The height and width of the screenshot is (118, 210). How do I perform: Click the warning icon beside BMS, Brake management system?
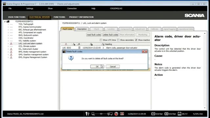pyautogui.click(x=11, y=52)
